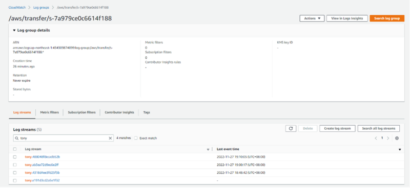The height and width of the screenshot is (188, 410).
Task: Select all log streams header checkbox
Action: coord(15,149)
